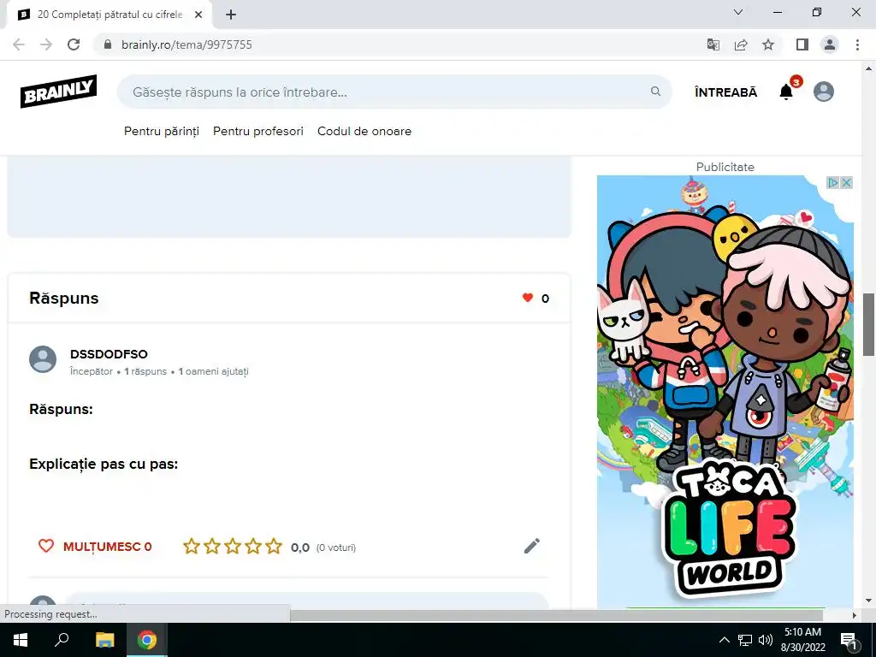The image size is (876, 657).
Task: Open the notifications bell
Action: pyautogui.click(x=786, y=92)
